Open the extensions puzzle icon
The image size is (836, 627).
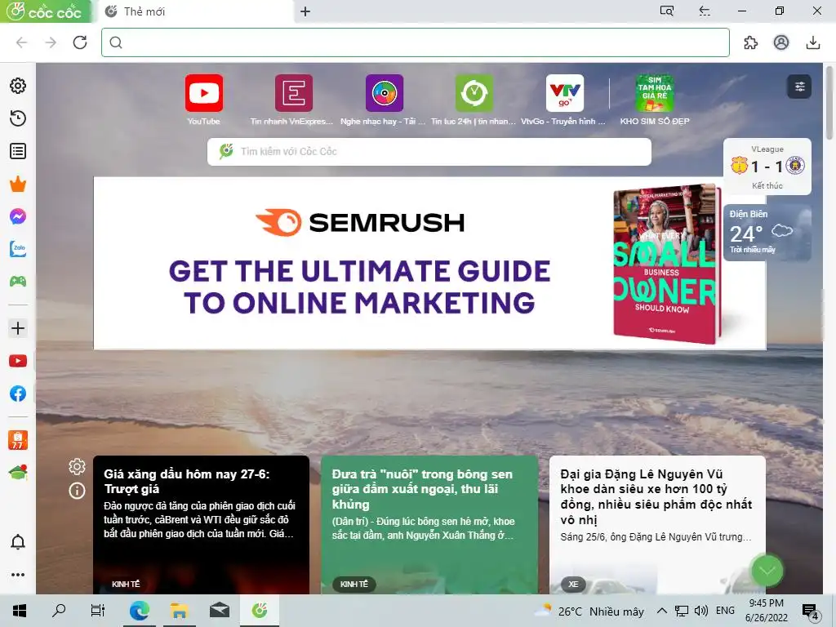[x=751, y=42]
